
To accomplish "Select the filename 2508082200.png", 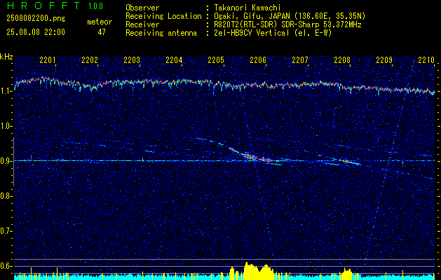I will 36,19.
